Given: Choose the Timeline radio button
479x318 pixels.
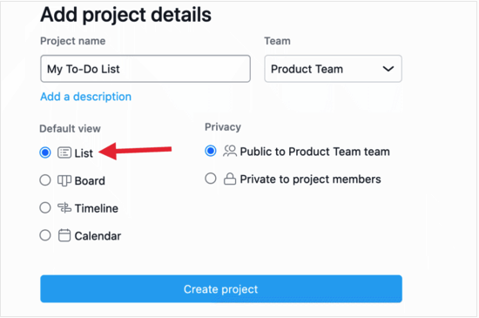Looking at the screenshot, I should point(45,207).
